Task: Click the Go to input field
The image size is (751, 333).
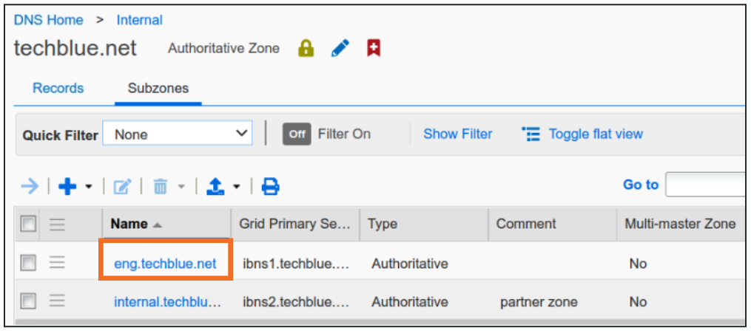Action: pos(707,185)
